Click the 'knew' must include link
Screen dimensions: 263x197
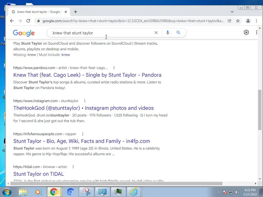[x=66, y=55]
